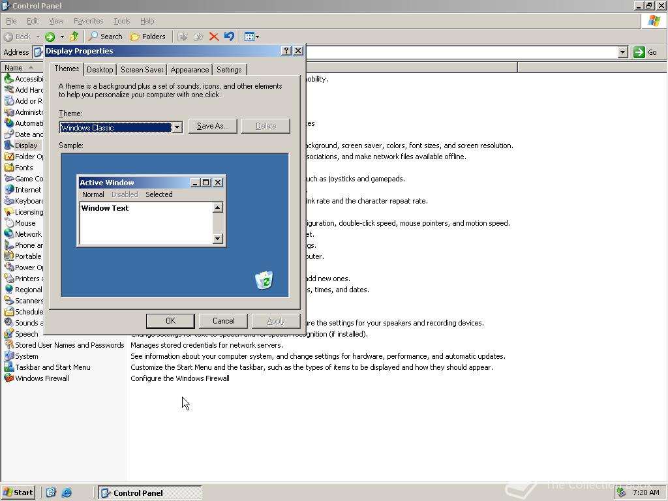Open the Accessibility Options icon
The width and height of the screenshot is (668, 501).
(x=8, y=79)
